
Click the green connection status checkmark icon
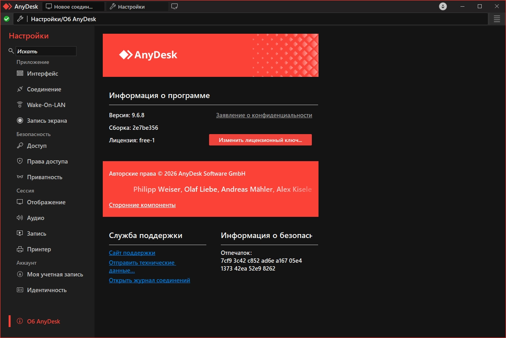(x=7, y=19)
